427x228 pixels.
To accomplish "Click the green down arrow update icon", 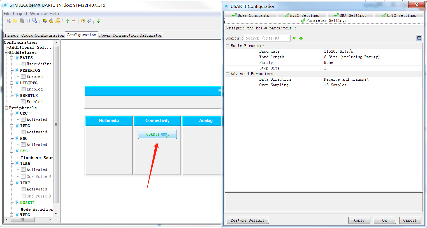I will 99,21.
